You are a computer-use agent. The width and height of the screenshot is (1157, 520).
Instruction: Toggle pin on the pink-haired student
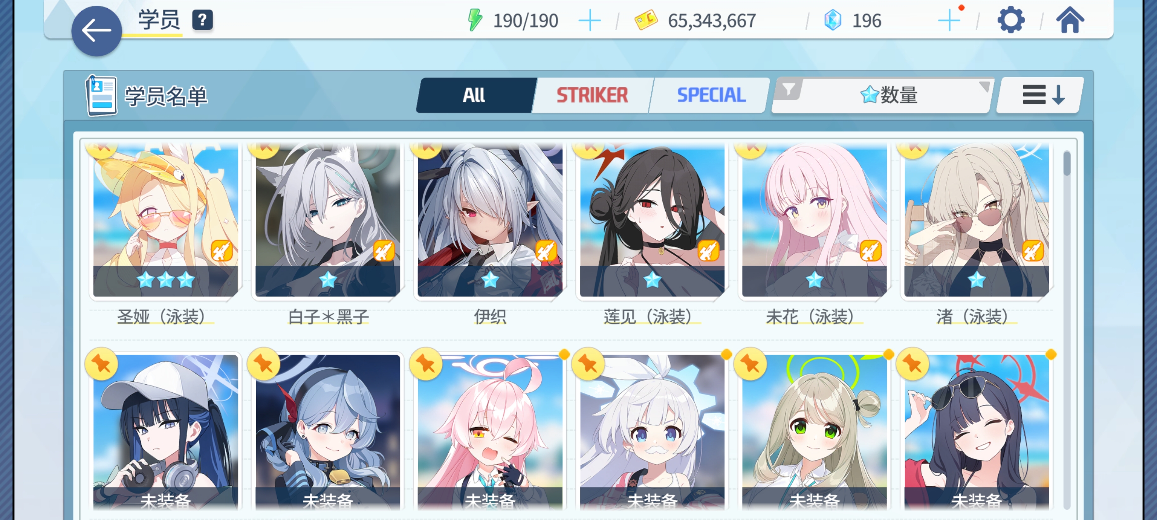[426, 364]
